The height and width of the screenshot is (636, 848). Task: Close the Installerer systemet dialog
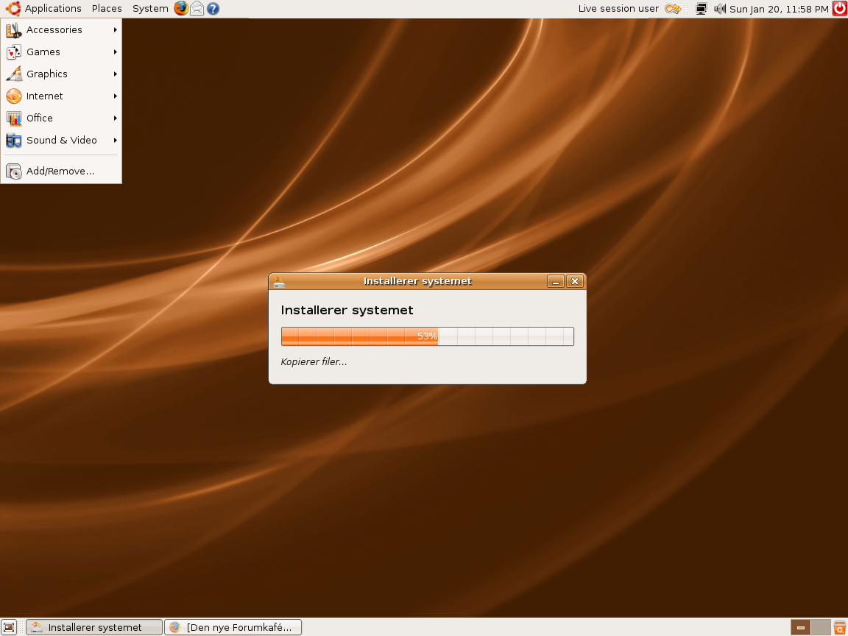coord(574,281)
